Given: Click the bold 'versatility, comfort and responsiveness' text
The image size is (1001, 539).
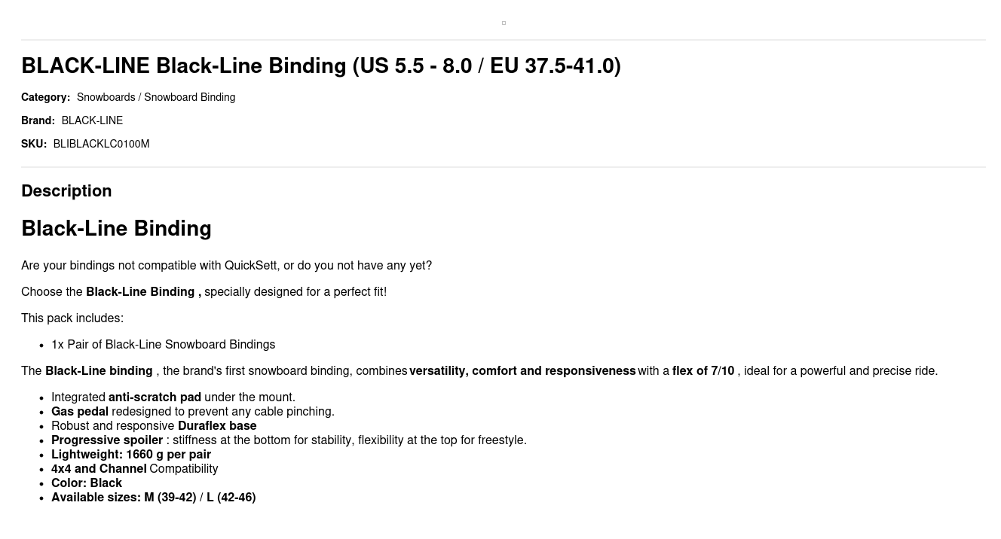Looking at the screenshot, I should click(522, 371).
